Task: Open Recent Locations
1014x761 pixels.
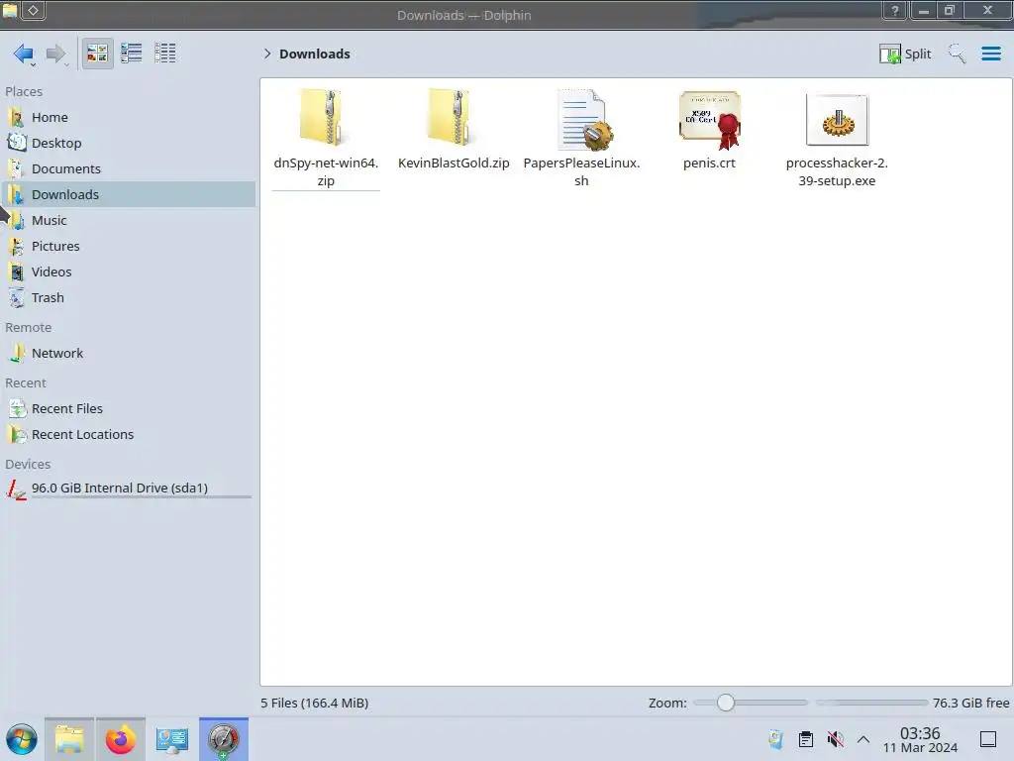Action: tap(128, 435)
